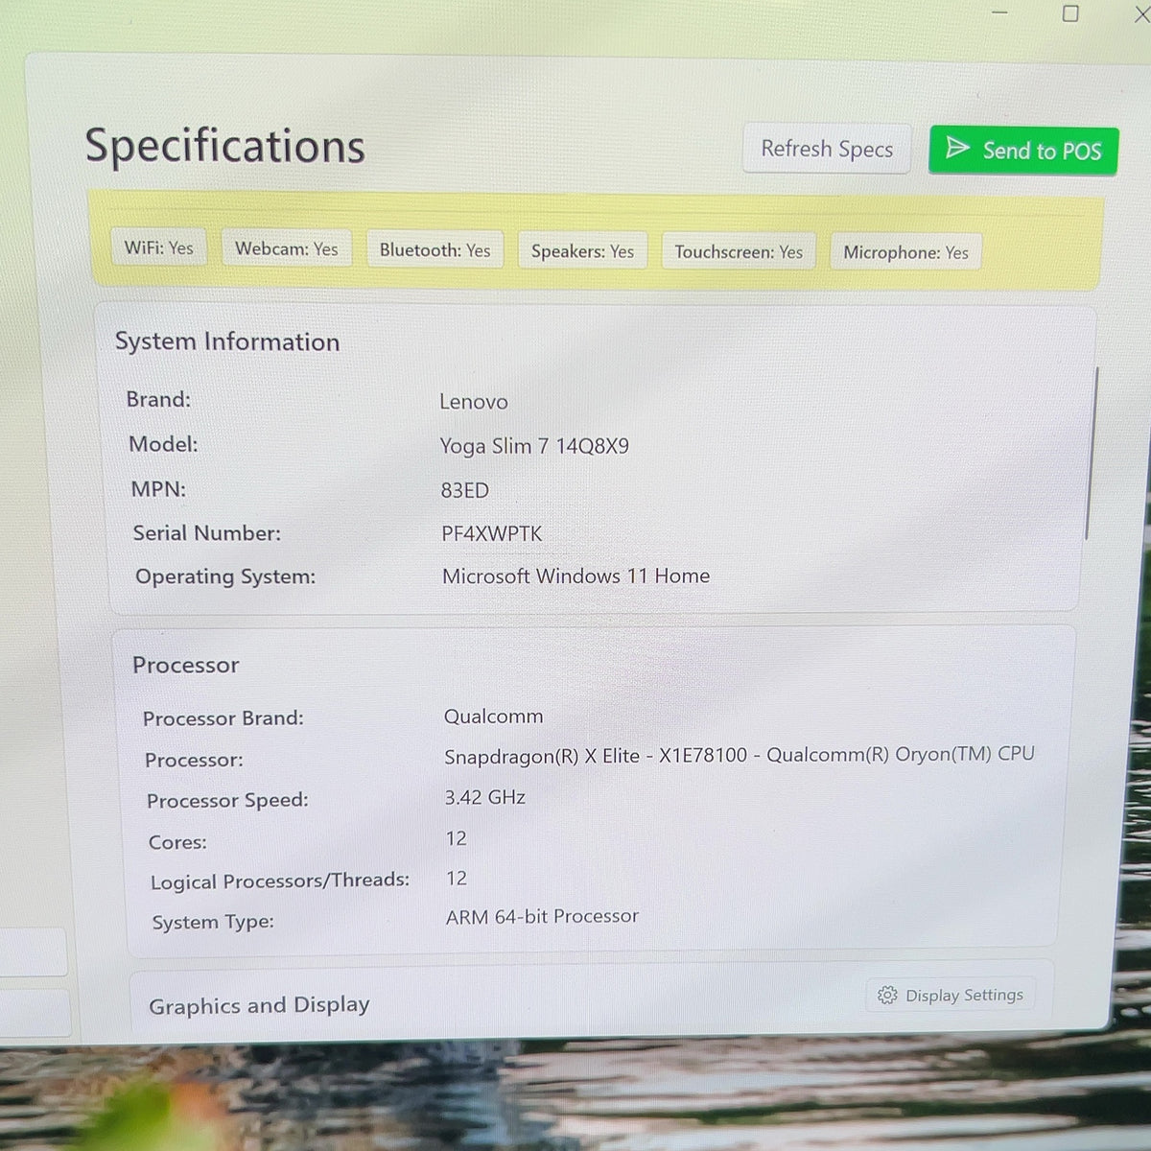The height and width of the screenshot is (1151, 1151).
Task: Click the Send to POS paper-plane icon
Action: pos(956,148)
